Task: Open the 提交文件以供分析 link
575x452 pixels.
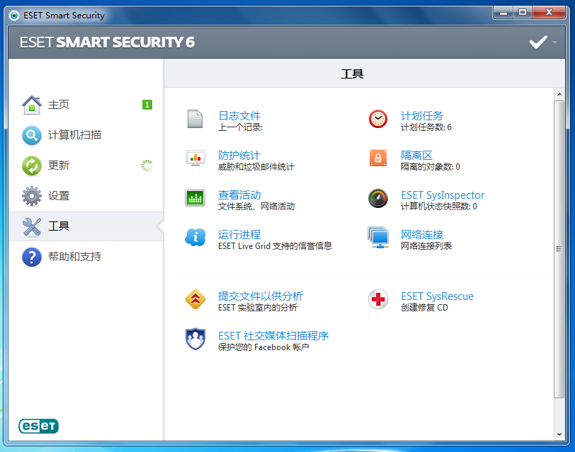Action: (x=261, y=296)
